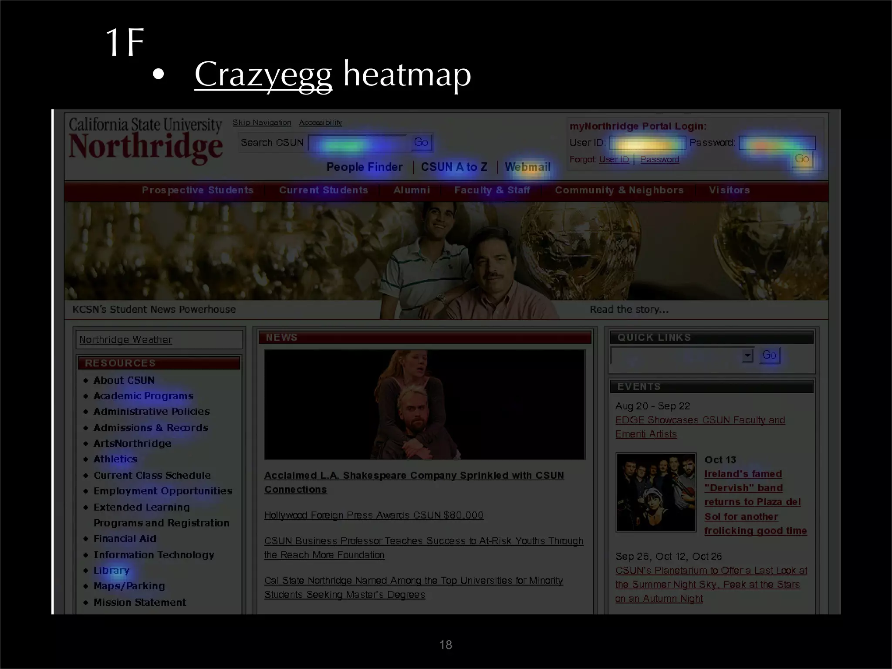Click the Quick Links Go button
892x669 pixels.
tap(769, 355)
